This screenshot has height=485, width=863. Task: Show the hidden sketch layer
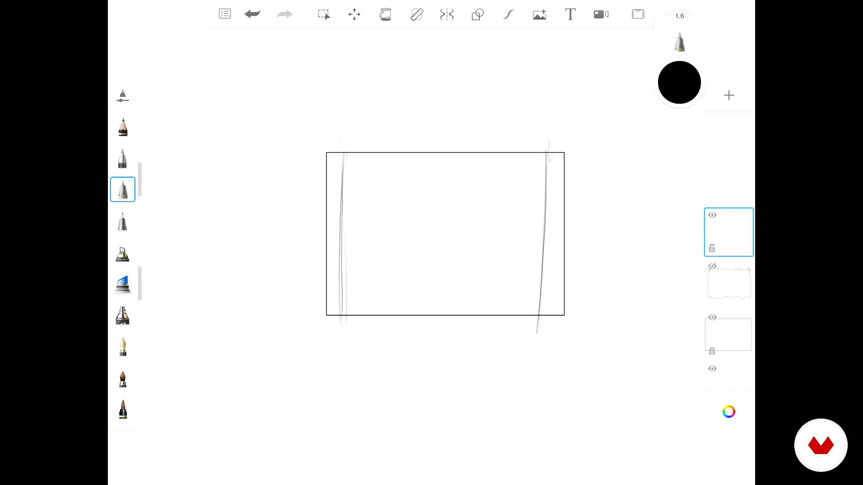(x=712, y=266)
